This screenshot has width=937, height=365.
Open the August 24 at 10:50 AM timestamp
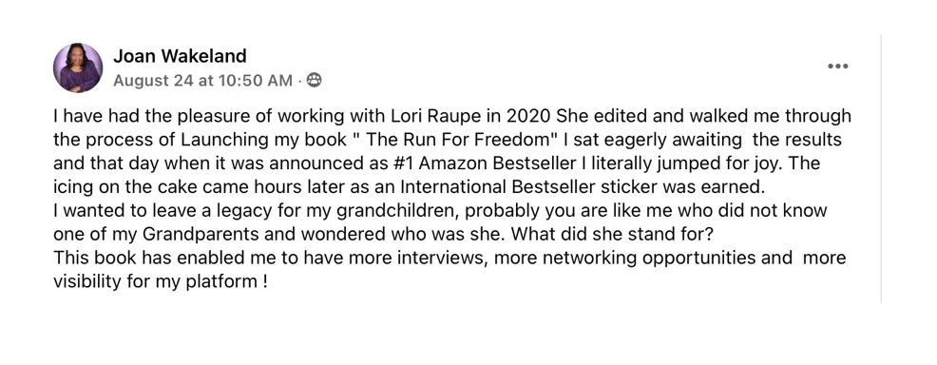tap(202, 81)
